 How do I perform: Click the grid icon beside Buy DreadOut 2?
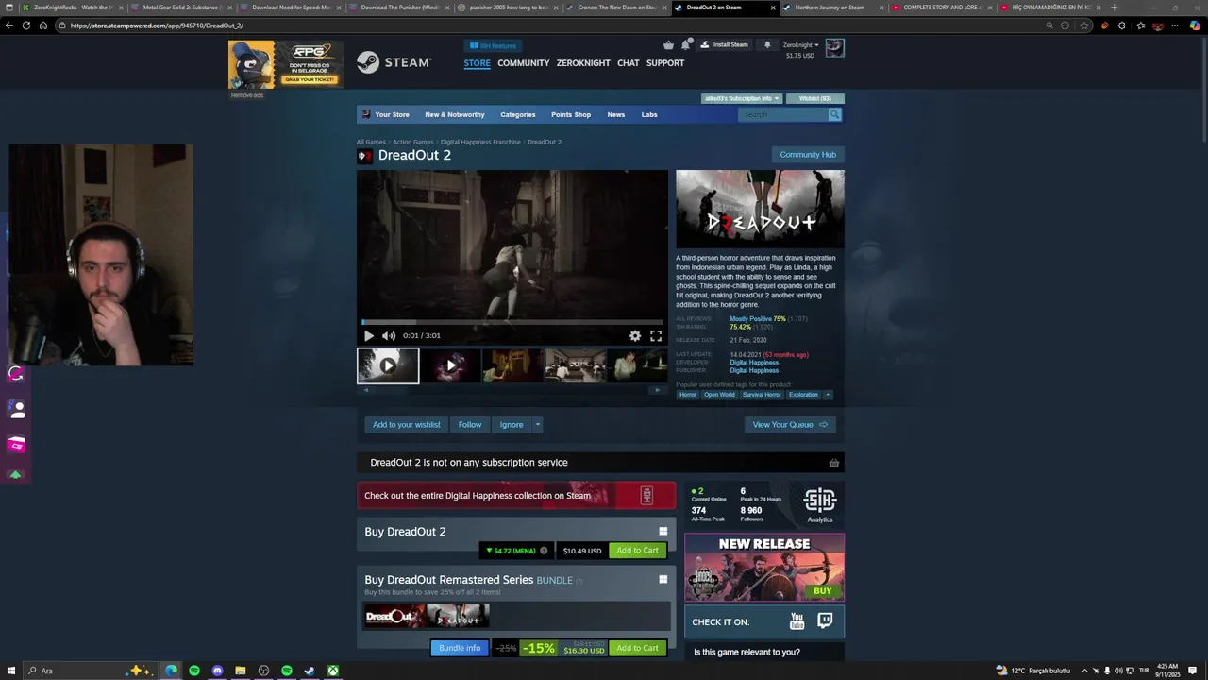tap(663, 532)
